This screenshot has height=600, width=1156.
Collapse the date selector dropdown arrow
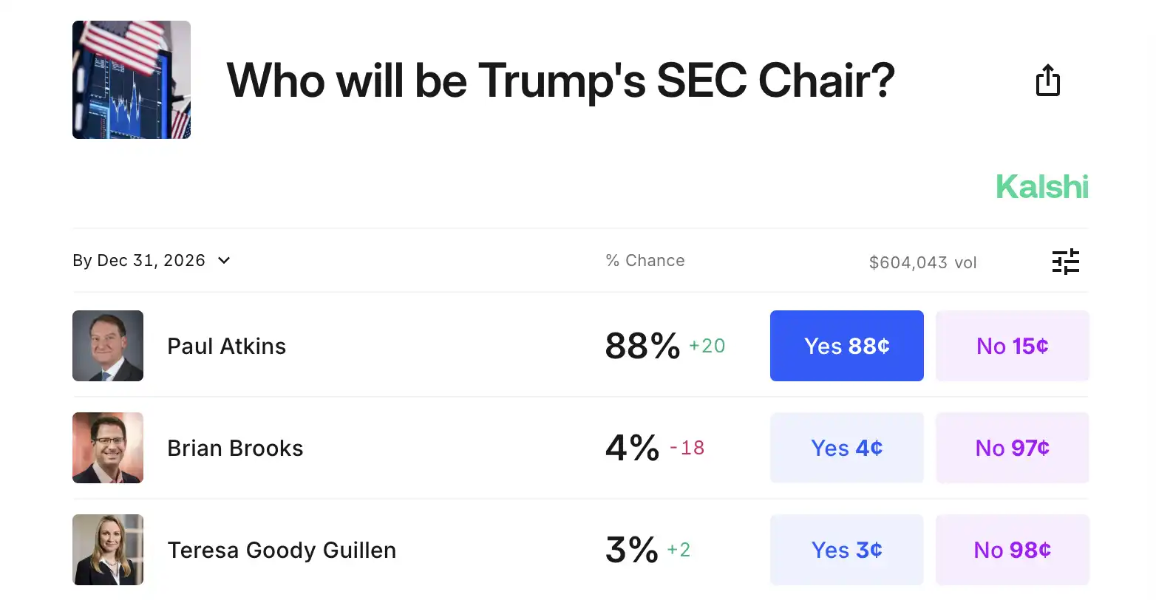pos(224,260)
